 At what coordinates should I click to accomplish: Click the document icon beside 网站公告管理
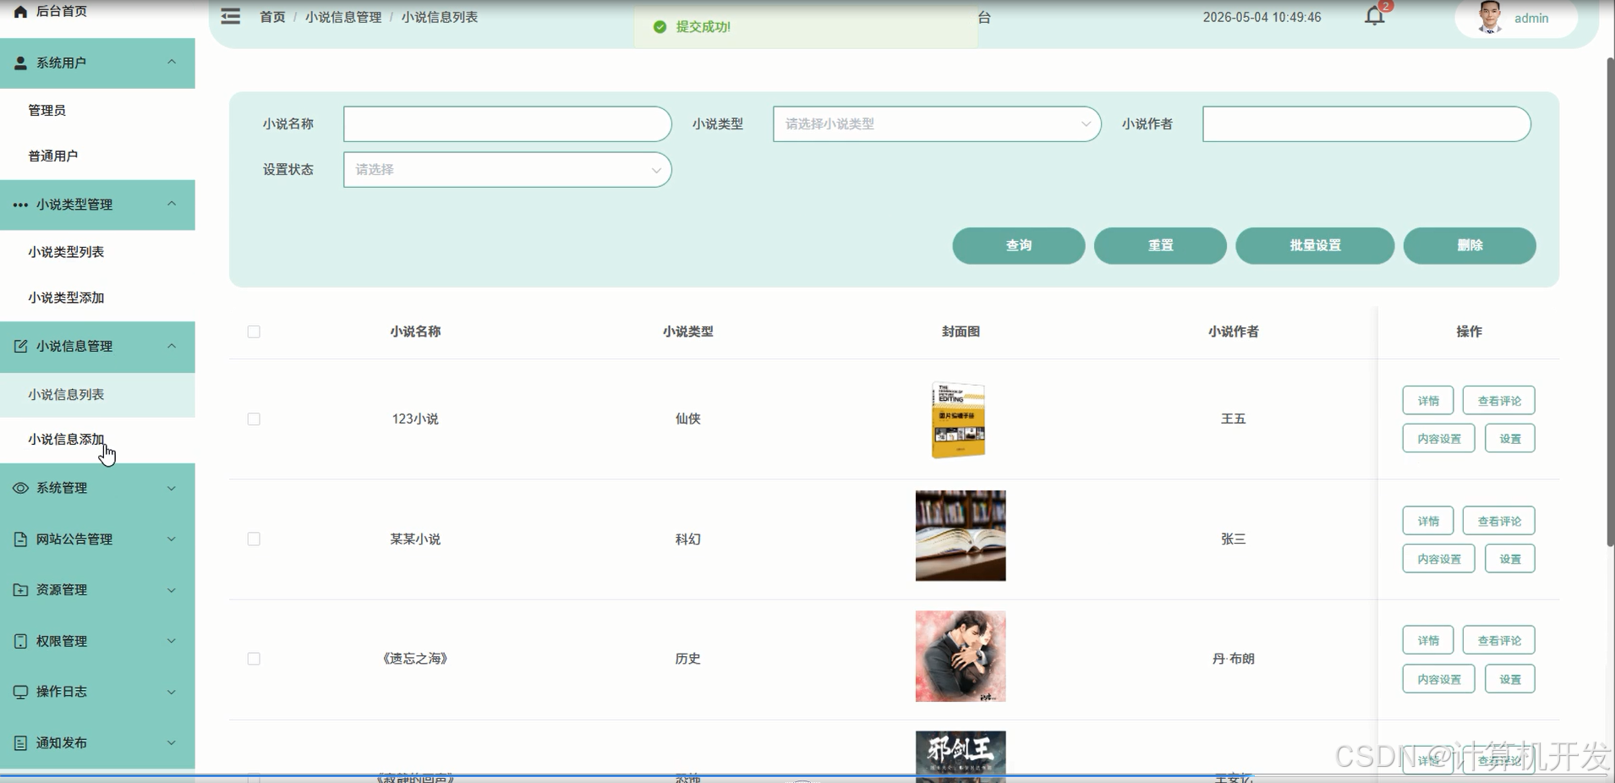tap(20, 539)
